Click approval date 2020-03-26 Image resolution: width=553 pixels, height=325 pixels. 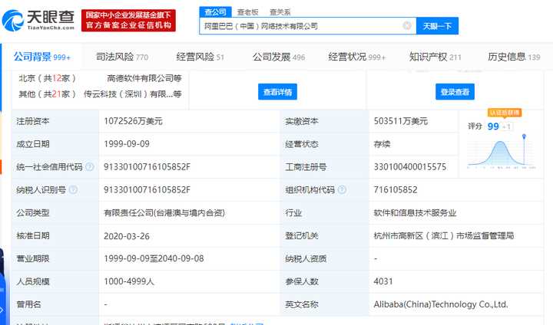(127, 236)
